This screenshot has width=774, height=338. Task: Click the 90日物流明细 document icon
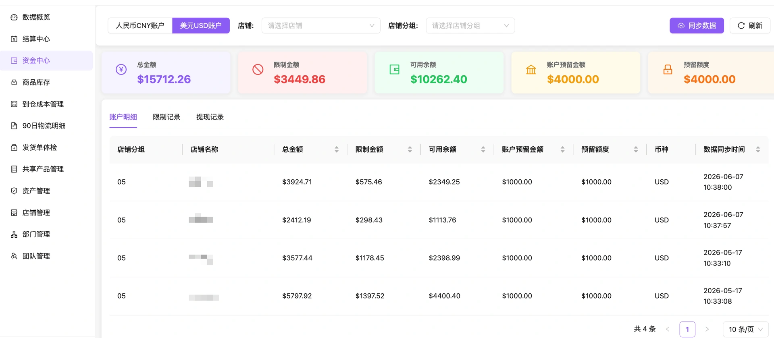pos(14,126)
